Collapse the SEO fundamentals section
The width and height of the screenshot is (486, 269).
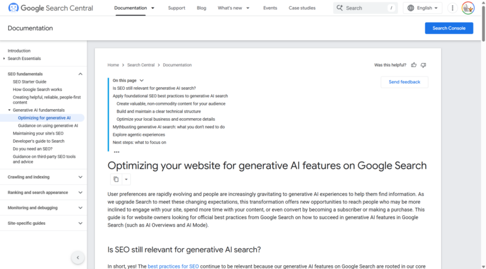pos(80,74)
